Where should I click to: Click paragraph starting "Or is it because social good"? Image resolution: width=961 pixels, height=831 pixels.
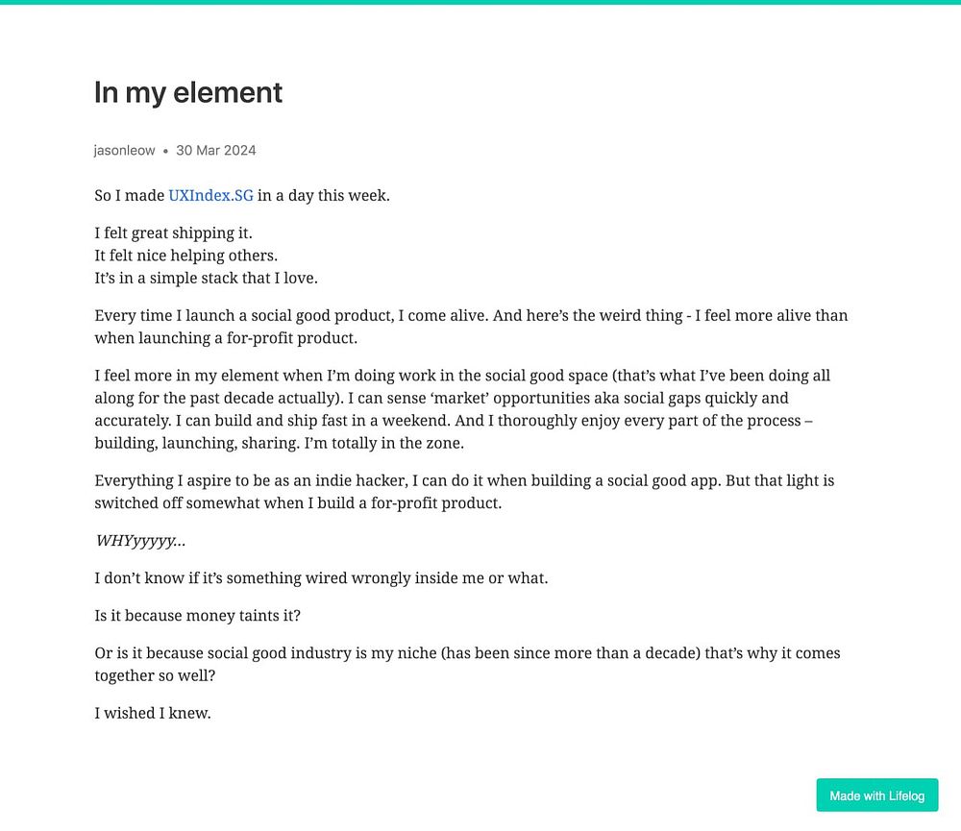pos(468,664)
